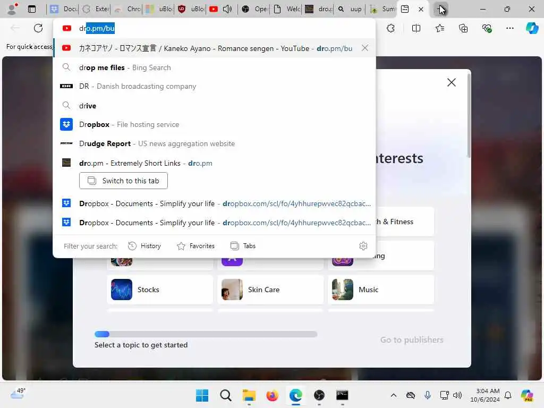The width and height of the screenshot is (544, 408).
Task: Filter search by History
Action: (x=144, y=246)
